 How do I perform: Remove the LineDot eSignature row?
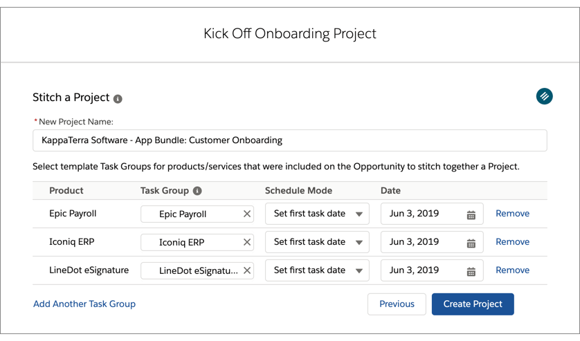coord(512,270)
